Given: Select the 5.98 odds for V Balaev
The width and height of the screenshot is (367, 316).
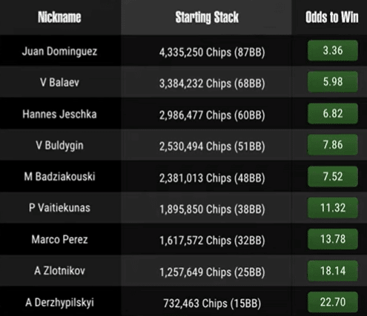Looking at the screenshot, I should pos(333,82).
